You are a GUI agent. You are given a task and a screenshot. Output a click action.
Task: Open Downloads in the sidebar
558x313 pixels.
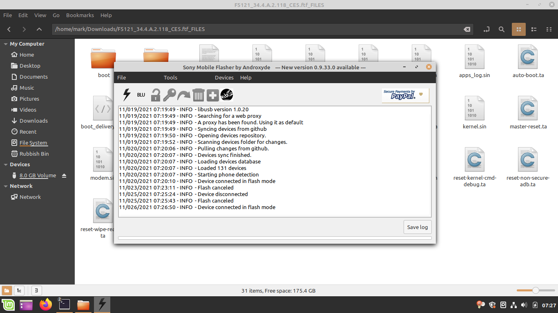click(x=33, y=121)
